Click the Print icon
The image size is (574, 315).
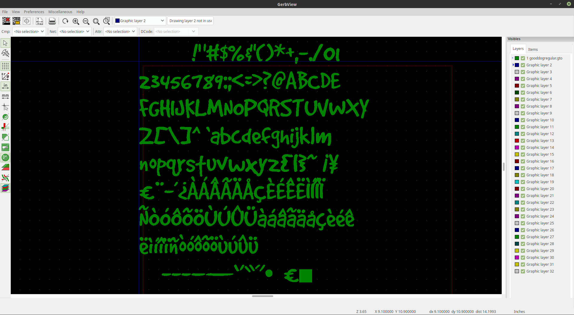52,21
